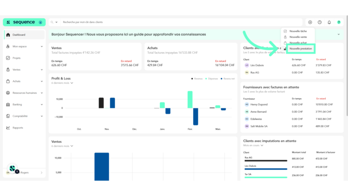
Task: Open Dashboard in the sidebar
Action: pos(24,35)
